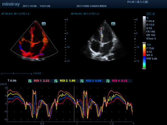Select the yellow ROI circle on grayscale image
The width and height of the screenshot is (167, 125).
click(x=102, y=36)
